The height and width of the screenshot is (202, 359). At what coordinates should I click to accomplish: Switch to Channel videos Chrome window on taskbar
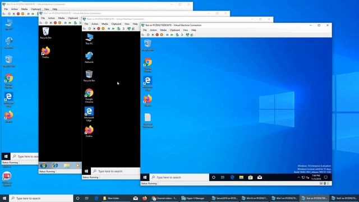point(164,198)
